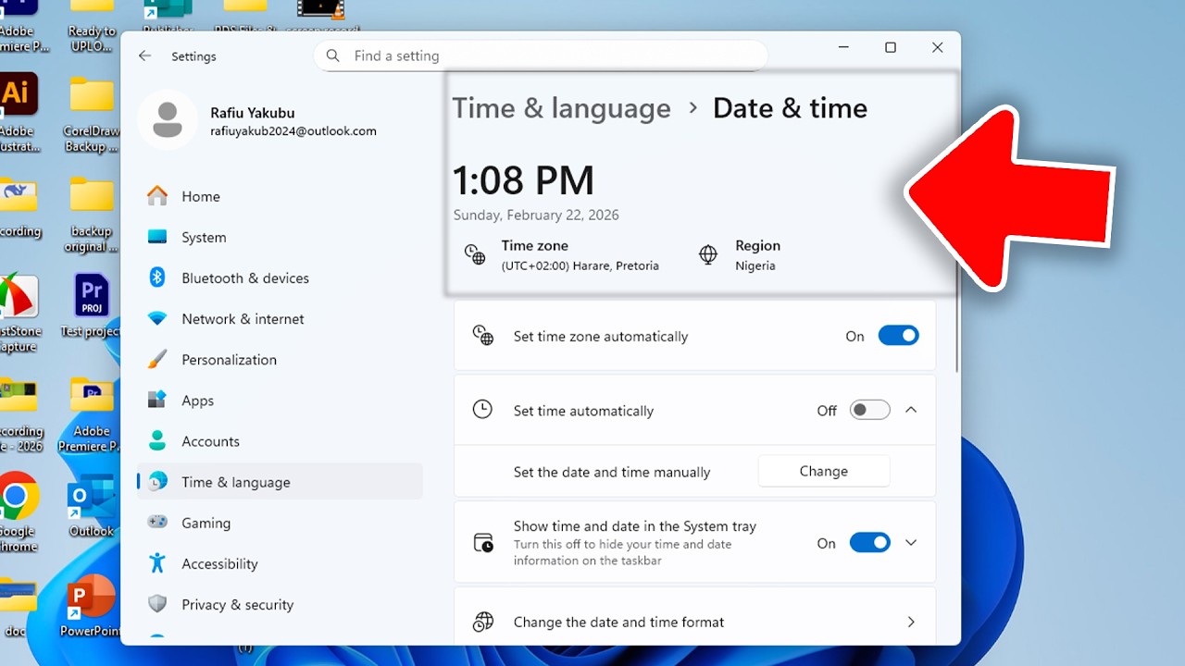Viewport: 1185px width, 666px height.
Task: Go to the Apps settings category
Action: pos(280,401)
